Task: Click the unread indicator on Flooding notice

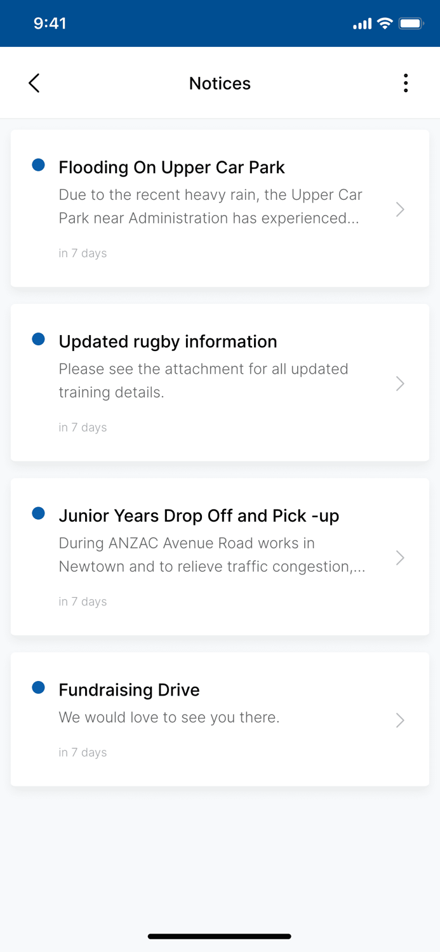Action: pyautogui.click(x=39, y=164)
